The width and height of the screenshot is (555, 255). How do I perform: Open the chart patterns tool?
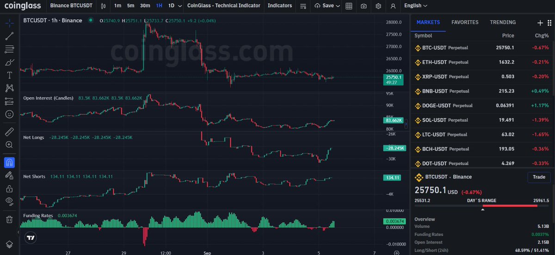pyautogui.click(x=9, y=88)
